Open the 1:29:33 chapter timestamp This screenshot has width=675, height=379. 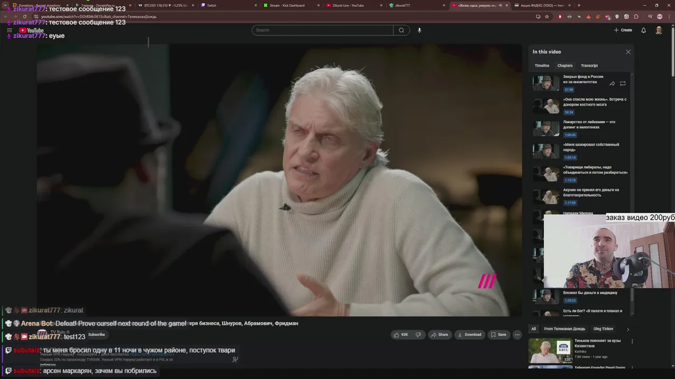pos(570,301)
